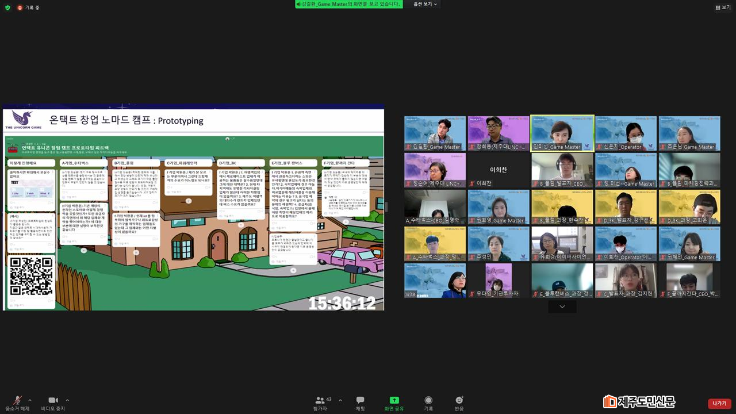Expand the participants options caret
Viewport: 736px width, 414px height.
[340, 400]
